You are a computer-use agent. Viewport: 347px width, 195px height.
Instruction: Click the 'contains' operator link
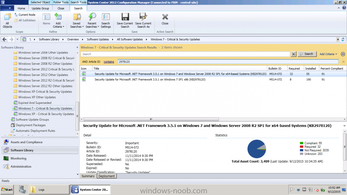point(109,62)
